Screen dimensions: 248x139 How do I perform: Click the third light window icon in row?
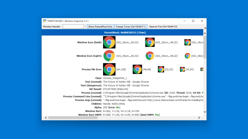pyautogui.click(x=187, y=56)
